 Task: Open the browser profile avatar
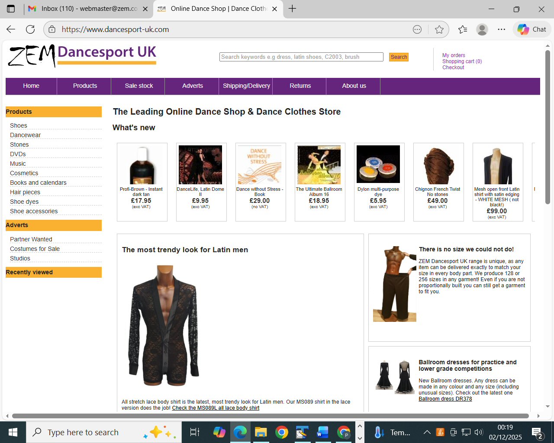coord(482,29)
